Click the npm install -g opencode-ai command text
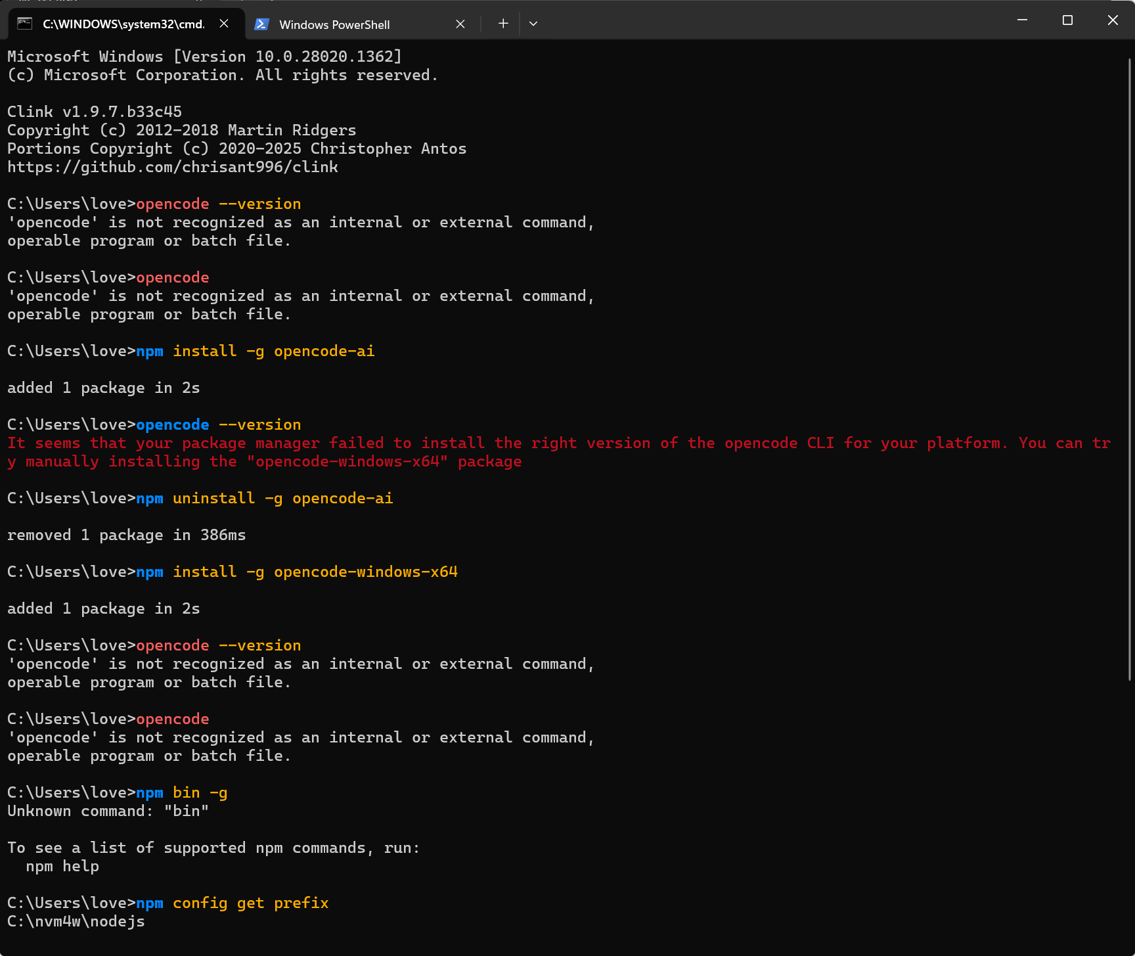The image size is (1135, 956). coord(255,350)
